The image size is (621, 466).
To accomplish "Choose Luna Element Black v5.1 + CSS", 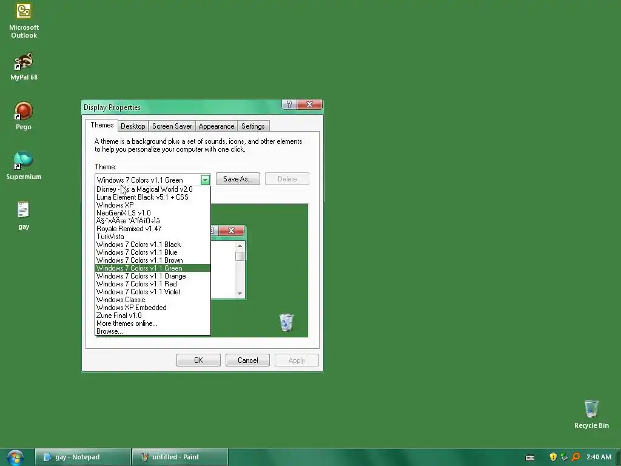I will coord(152,197).
